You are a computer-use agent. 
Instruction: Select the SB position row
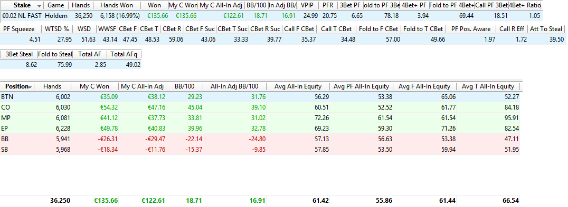260,149
